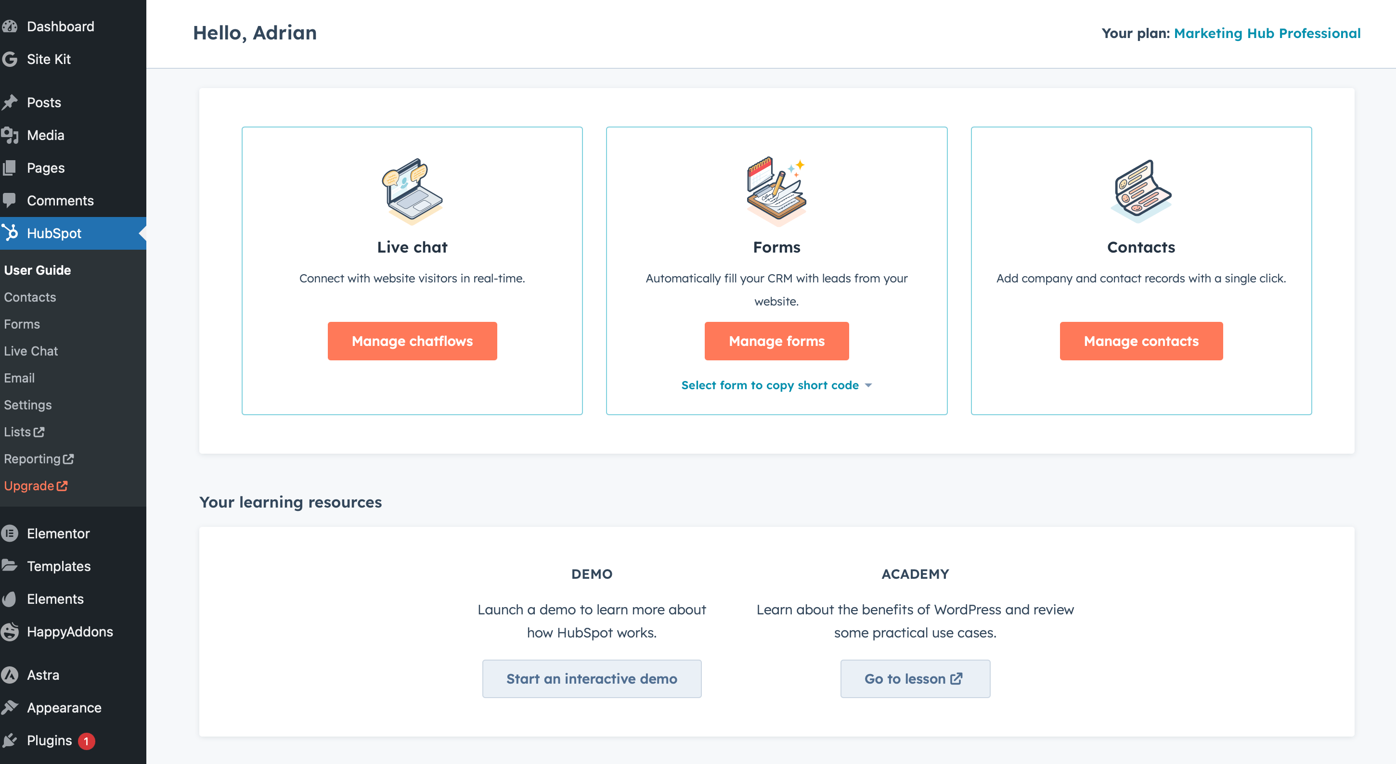Screen dimensions: 1396x764
Task: Click the Elementor sidebar icon
Action: (x=10, y=534)
